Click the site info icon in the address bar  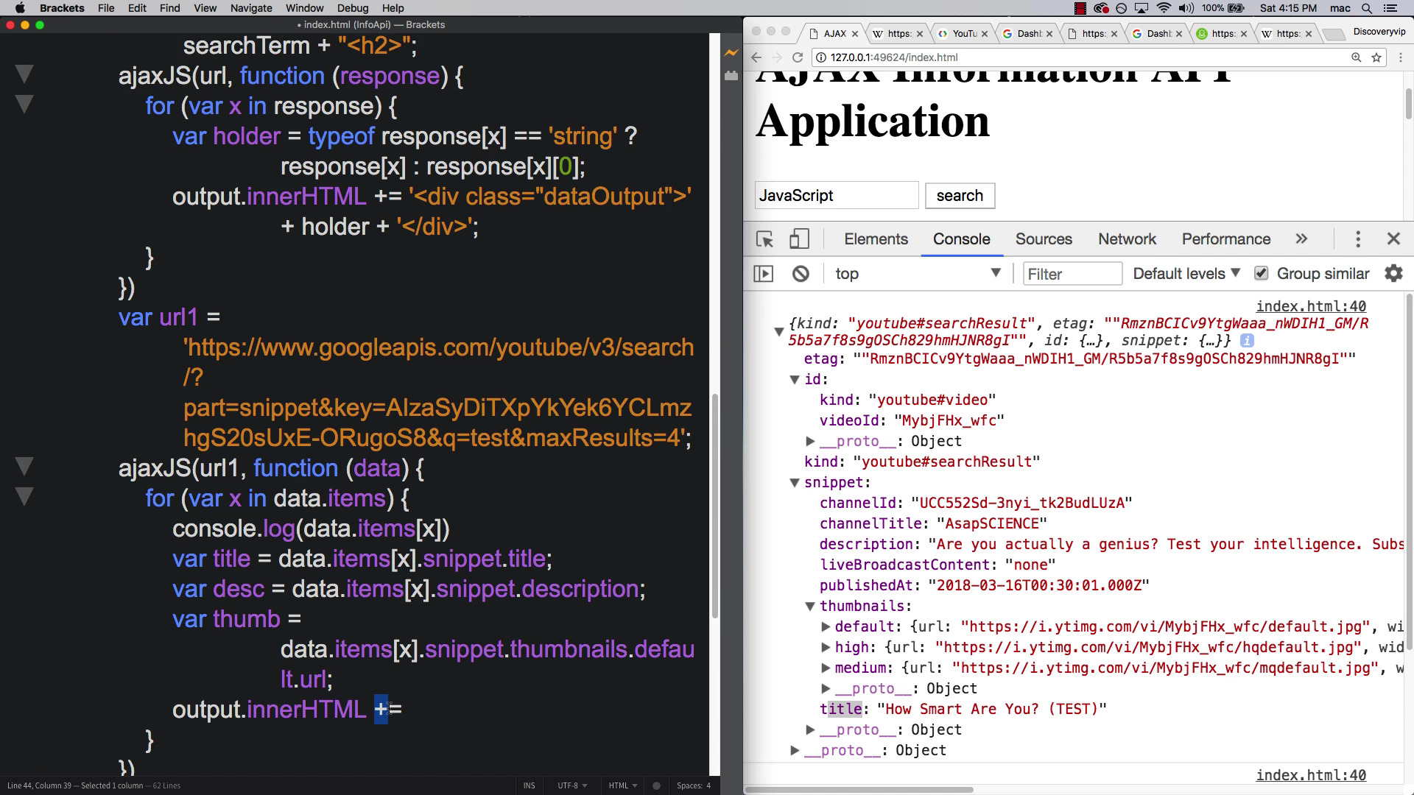tap(821, 57)
